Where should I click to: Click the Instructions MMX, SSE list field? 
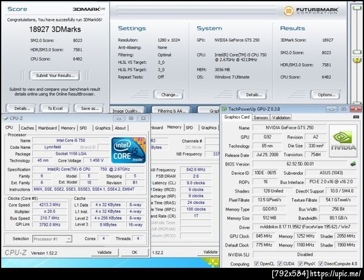click(89, 189)
